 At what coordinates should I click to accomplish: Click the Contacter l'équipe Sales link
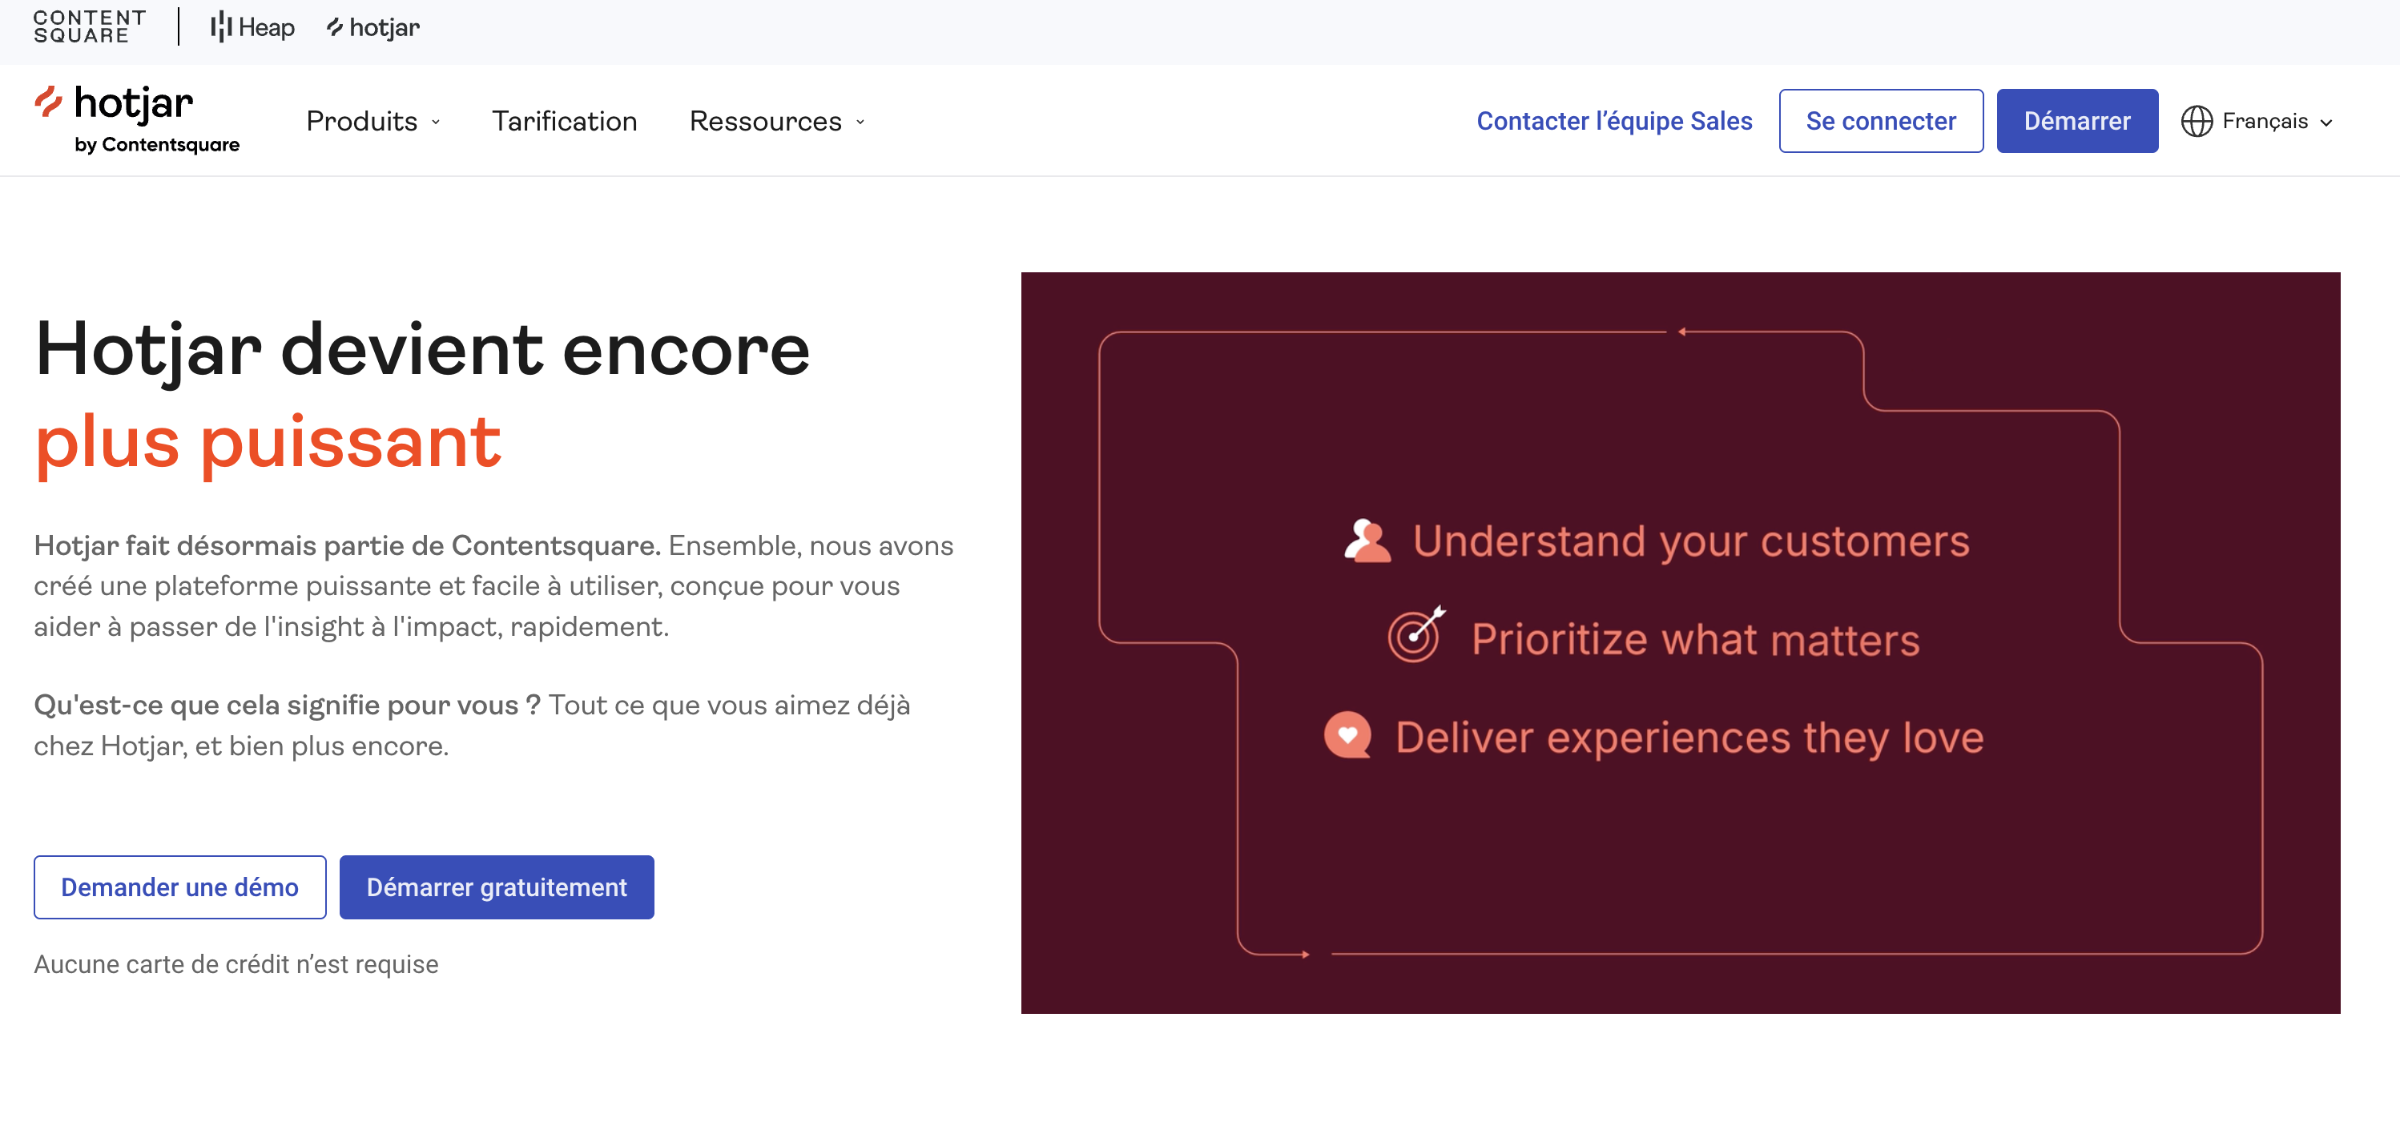pos(1613,121)
